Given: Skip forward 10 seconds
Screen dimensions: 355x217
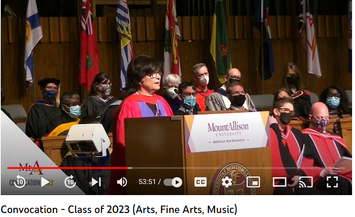Looking at the screenshot, I should (70, 182).
